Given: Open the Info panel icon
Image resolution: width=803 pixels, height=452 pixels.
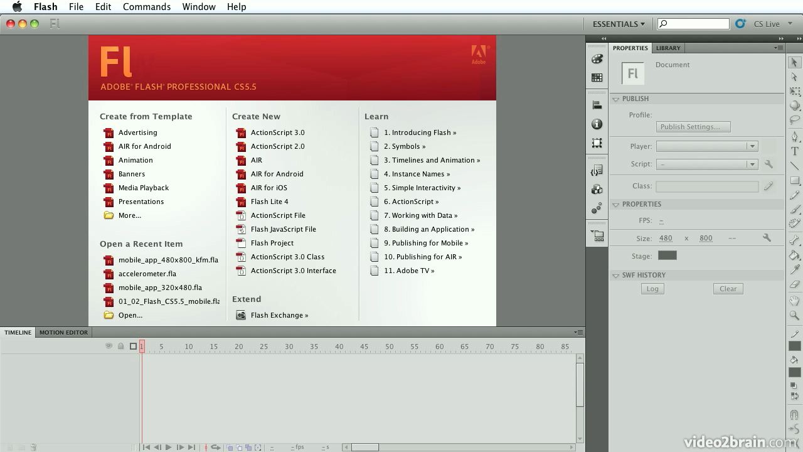Looking at the screenshot, I should 597,124.
